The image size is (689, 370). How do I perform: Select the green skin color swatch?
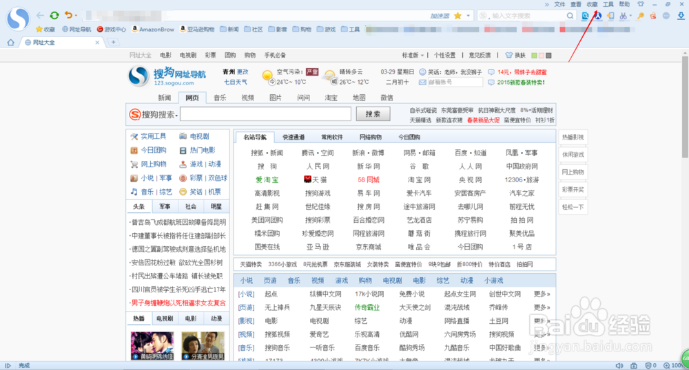[x=534, y=56]
